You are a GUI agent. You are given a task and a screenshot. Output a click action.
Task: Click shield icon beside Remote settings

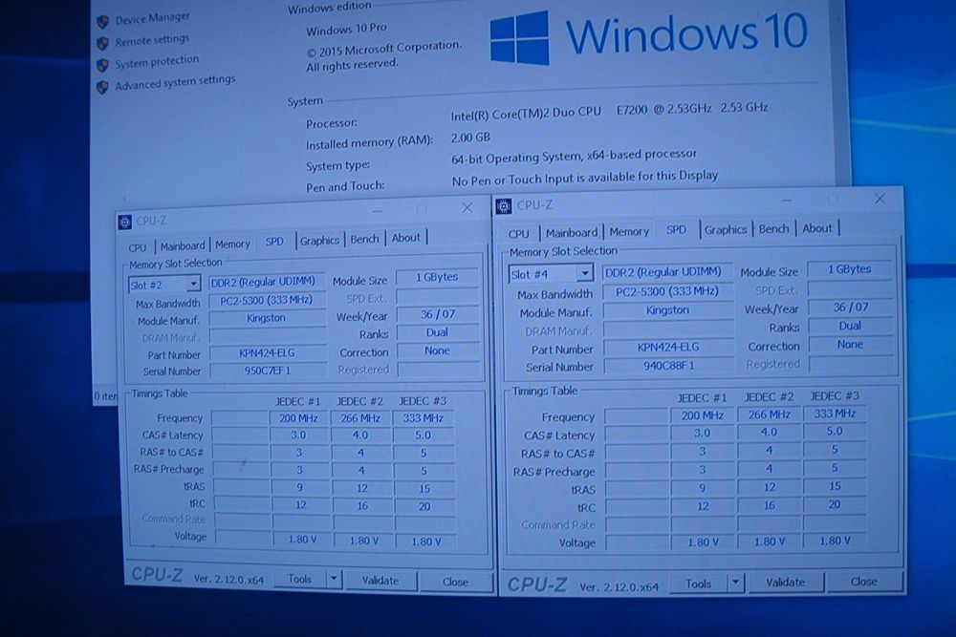click(x=103, y=43)
